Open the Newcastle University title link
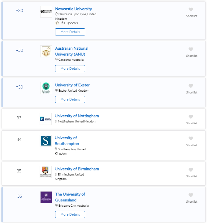Image resolution: width=207 pixels, height=223 pixels. coord(73,9)
